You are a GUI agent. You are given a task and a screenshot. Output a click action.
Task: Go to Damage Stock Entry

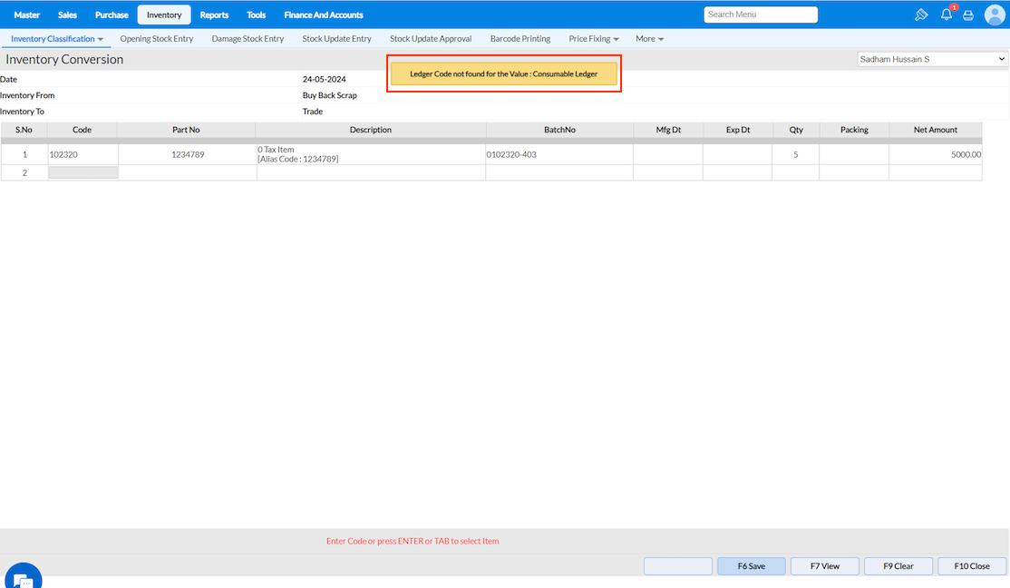248,39
